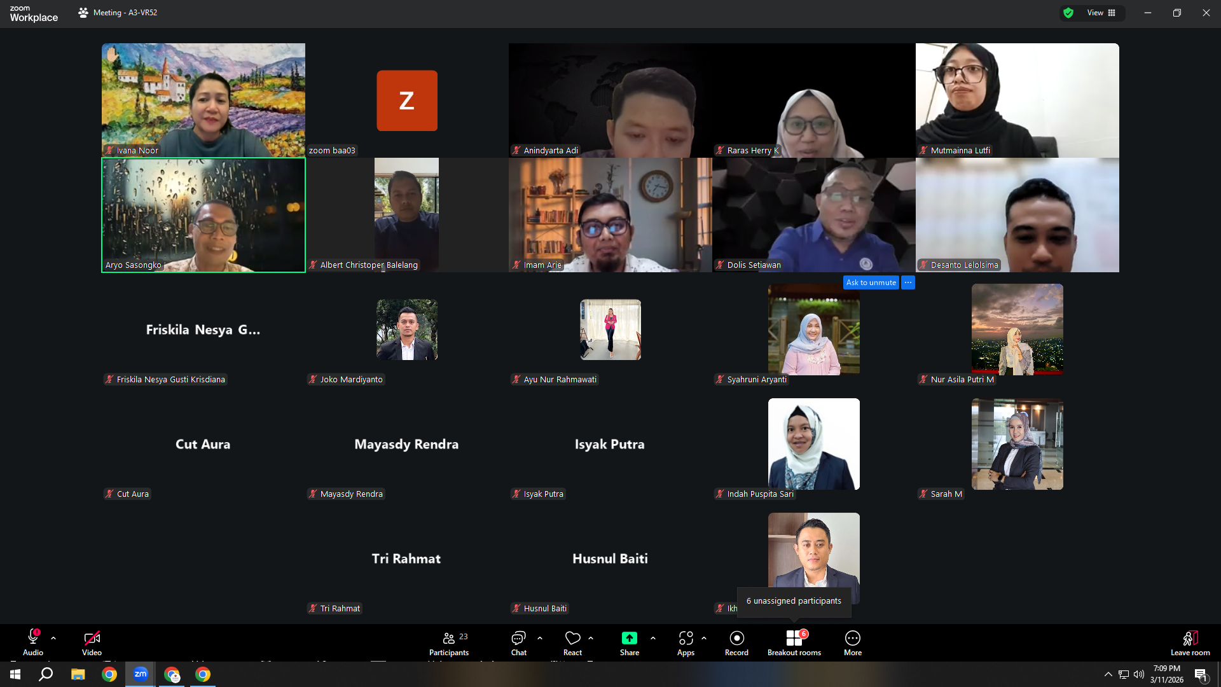The width and height of the screenshot is (1221, 687).
Task: Click Joko Mardiyanto's profile picture
Action: (x=407, y=330)
